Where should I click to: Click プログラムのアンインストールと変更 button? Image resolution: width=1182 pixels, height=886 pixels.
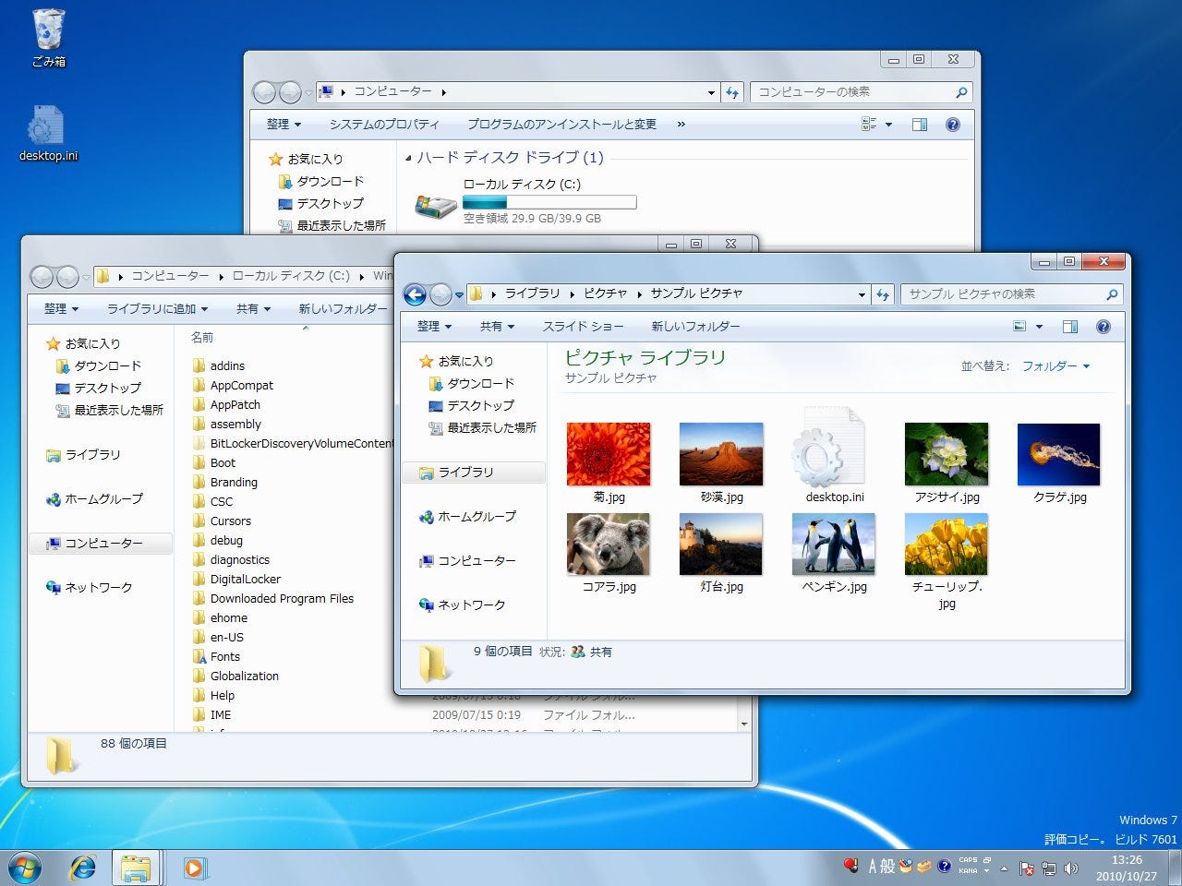coord(561,124)
